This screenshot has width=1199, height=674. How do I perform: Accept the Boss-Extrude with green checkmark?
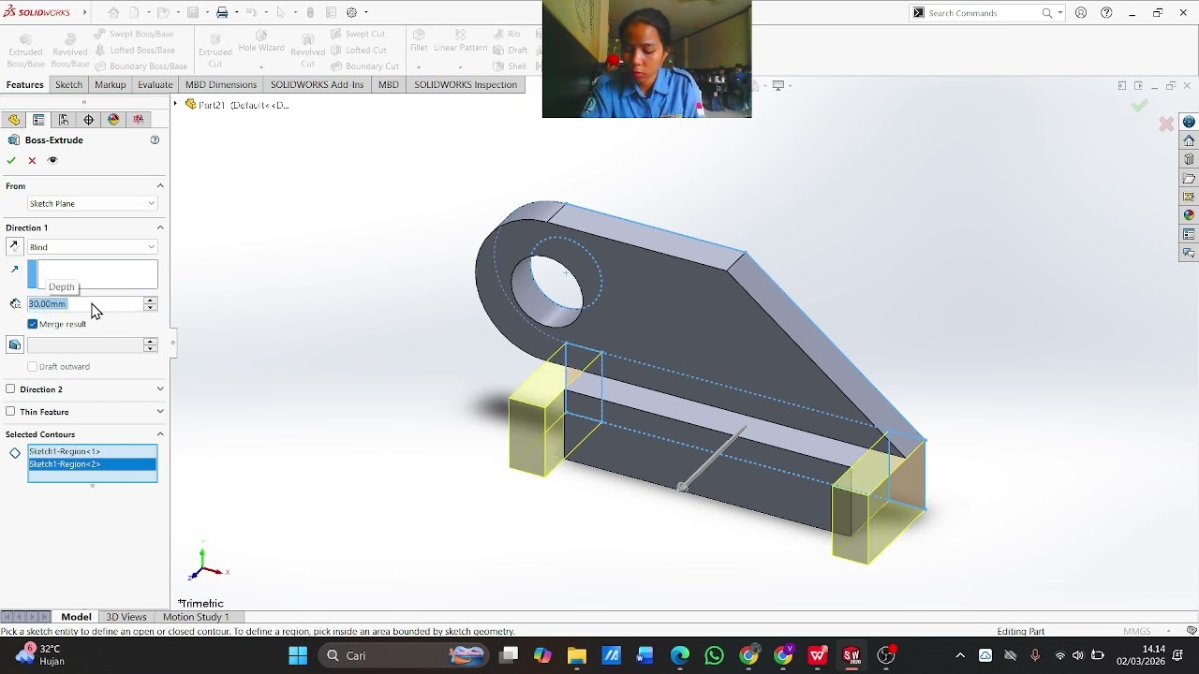point(11,160)
